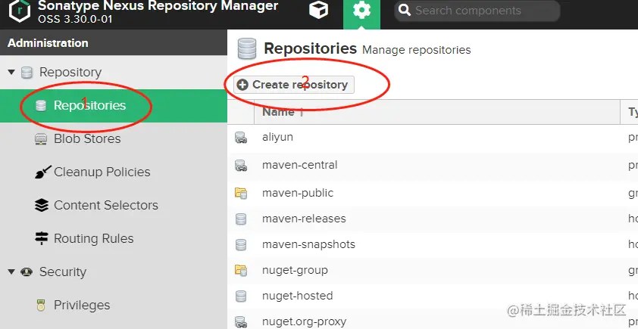Viewport: 638px width, 329px height.
Task: Click the plus icon on Create repository
Action: coord(242,85)
